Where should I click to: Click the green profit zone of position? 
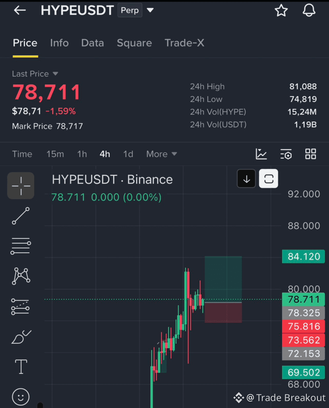(x=223, y=279)
